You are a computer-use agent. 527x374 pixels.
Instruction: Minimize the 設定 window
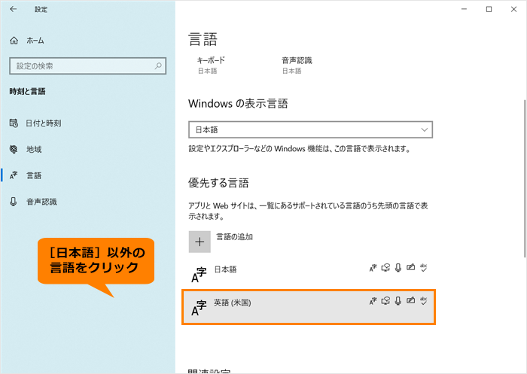coord(465,10)
